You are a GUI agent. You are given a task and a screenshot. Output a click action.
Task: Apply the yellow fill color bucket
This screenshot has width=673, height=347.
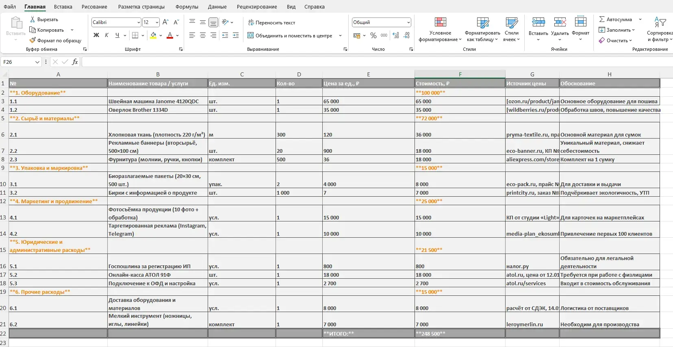pos(153,35)
